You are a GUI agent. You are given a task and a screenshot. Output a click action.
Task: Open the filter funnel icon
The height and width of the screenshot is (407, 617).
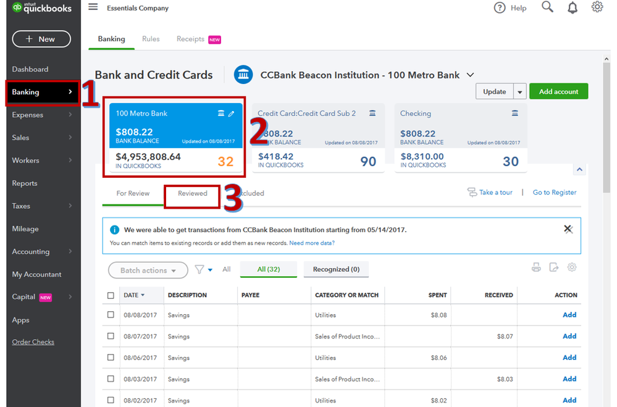(199, 270)
